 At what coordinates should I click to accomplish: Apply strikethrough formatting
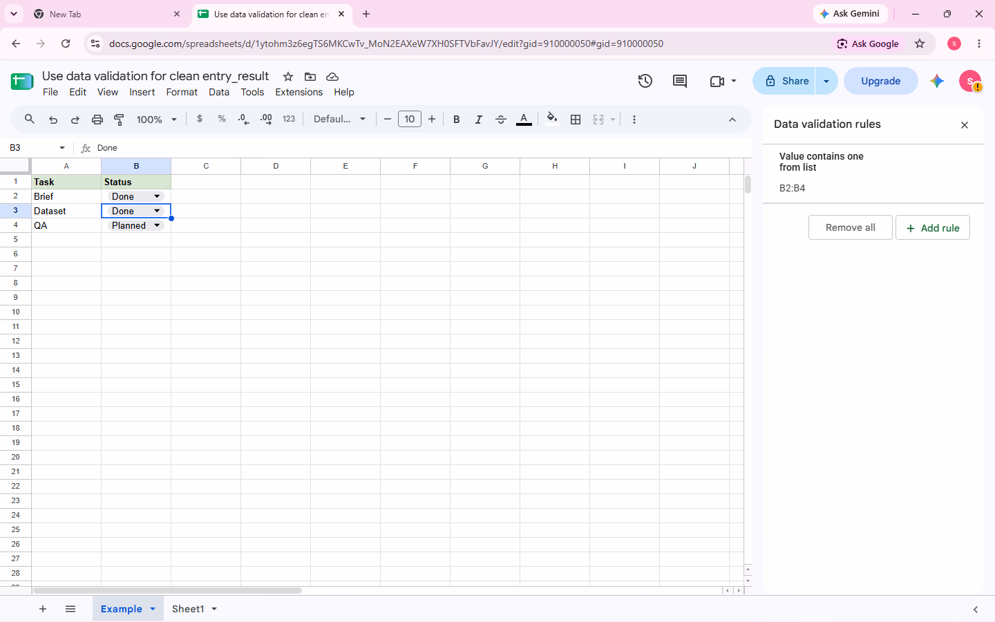click(x=501, y=119)
